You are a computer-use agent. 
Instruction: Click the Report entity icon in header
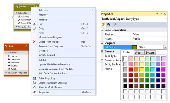17,6
